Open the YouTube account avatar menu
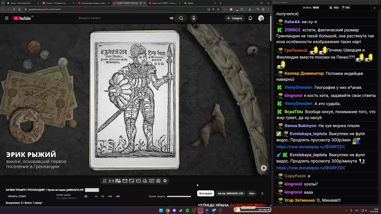This screenshot has height=214, width=381. tap(261, 18)
